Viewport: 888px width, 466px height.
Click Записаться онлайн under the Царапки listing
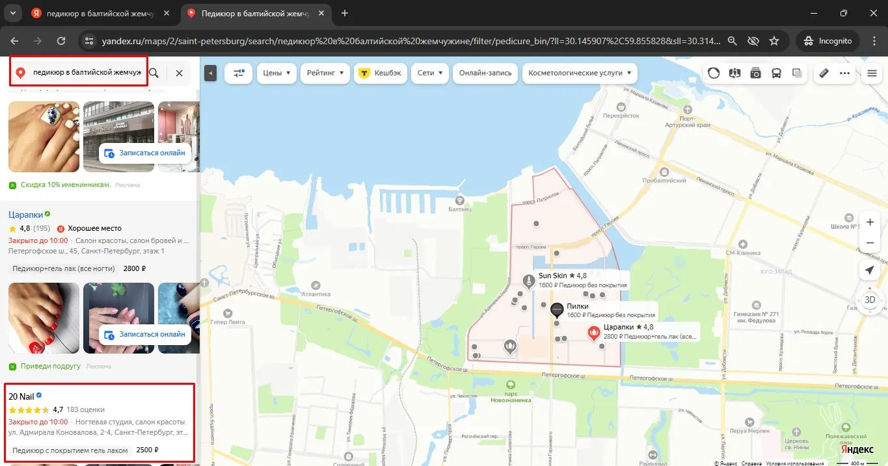pyautogui.click(x=146, y=334)
